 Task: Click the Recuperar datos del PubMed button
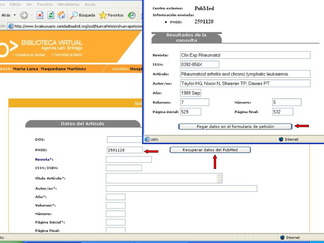point(210,150)
